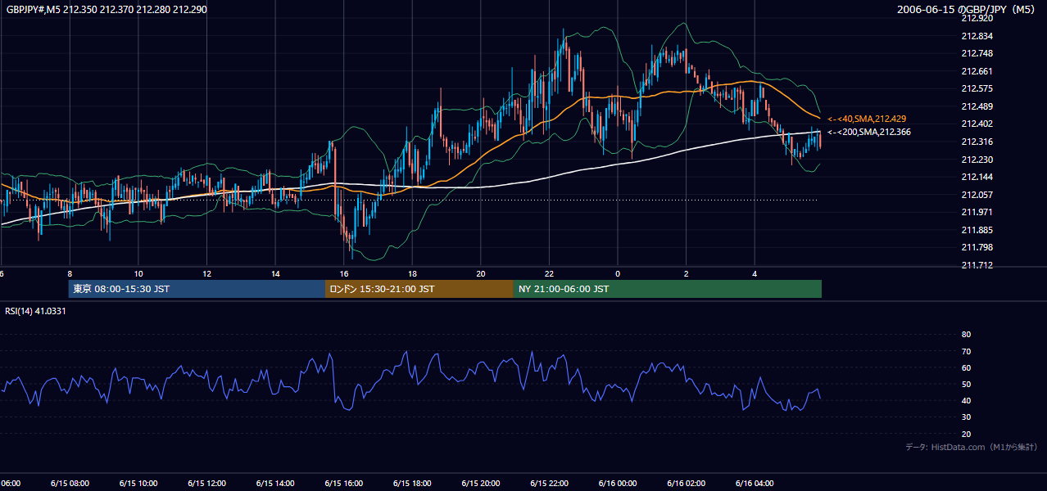Click the price axis value 212.489
The height and width of the screenshot is (491, 1047).
[x=977, y=106]
